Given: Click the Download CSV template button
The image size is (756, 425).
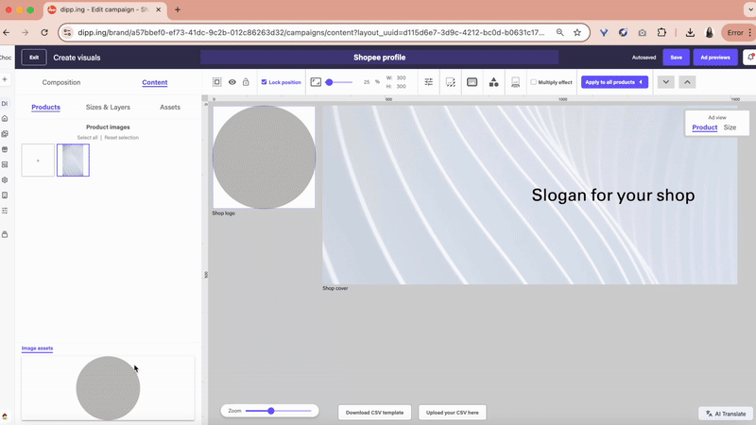Looking at the screenshot, I should [x=374, y=413].
